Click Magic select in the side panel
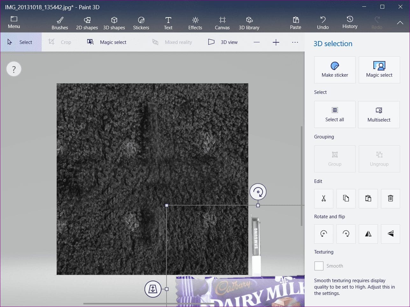 (x=379, y=70)
